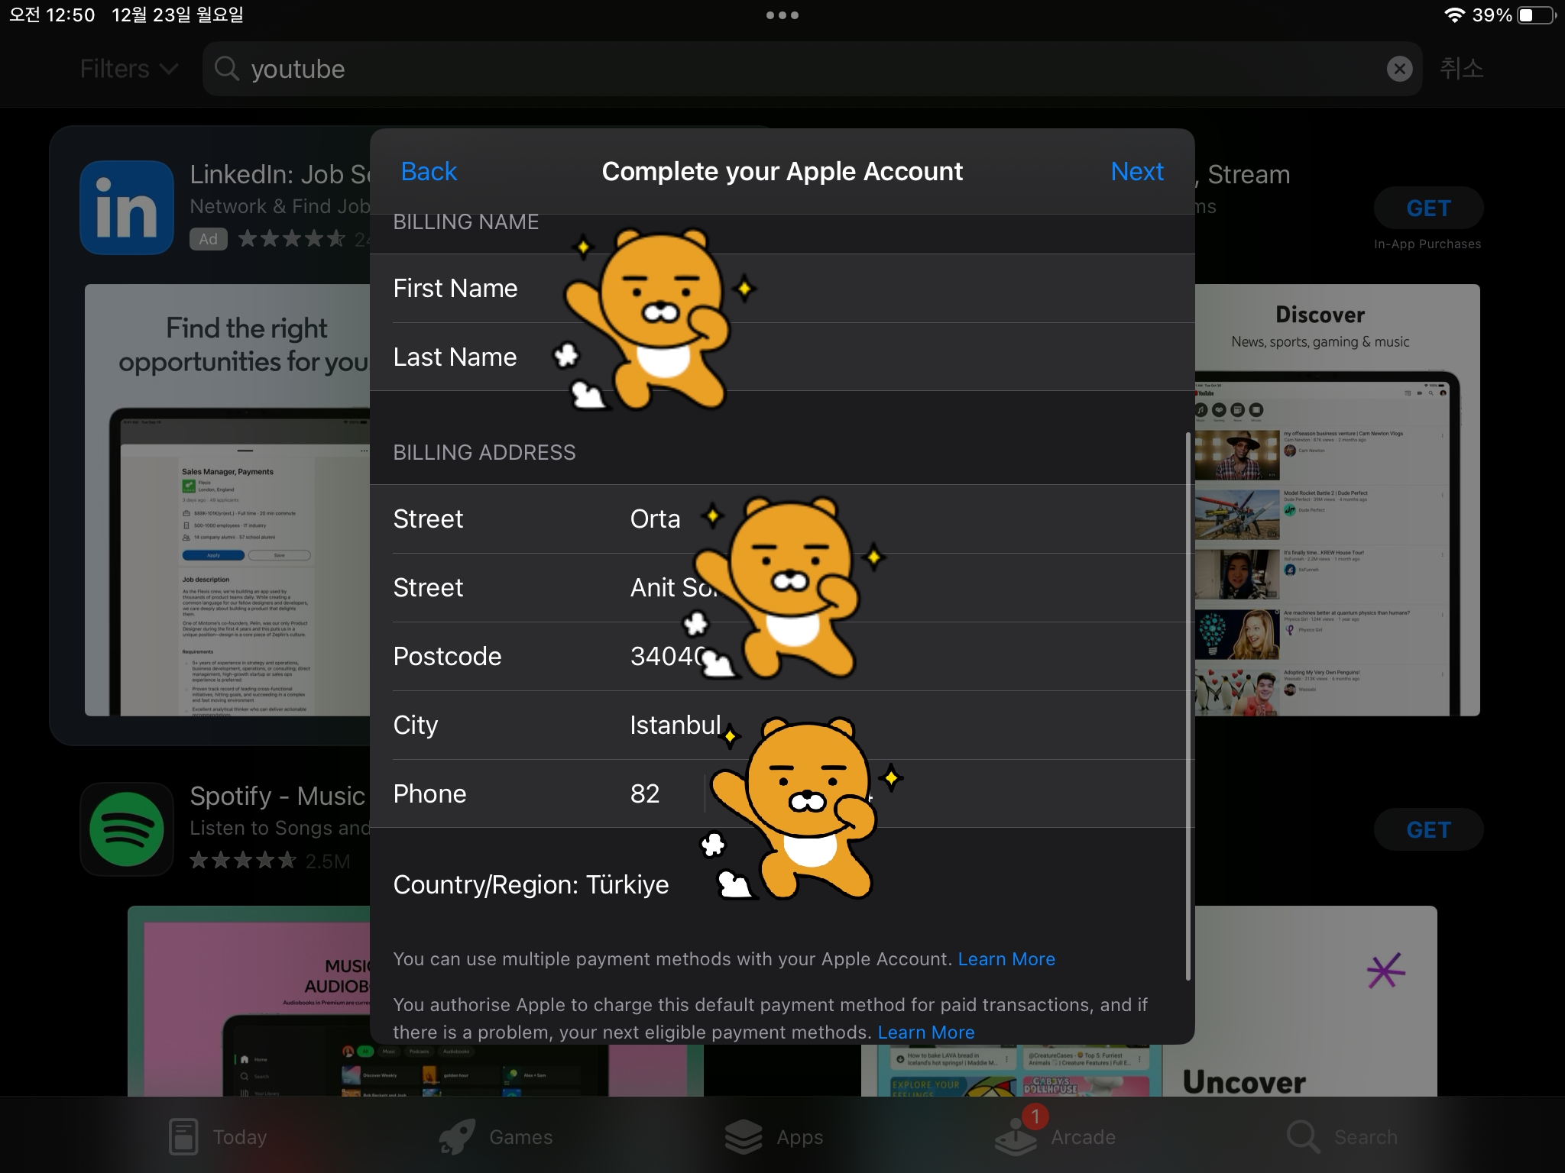Image resolution: width=1565 pixels, height=1173 pixels.
Task: Tap the LinkedIn: Job Search title
Action: (280, 174)
